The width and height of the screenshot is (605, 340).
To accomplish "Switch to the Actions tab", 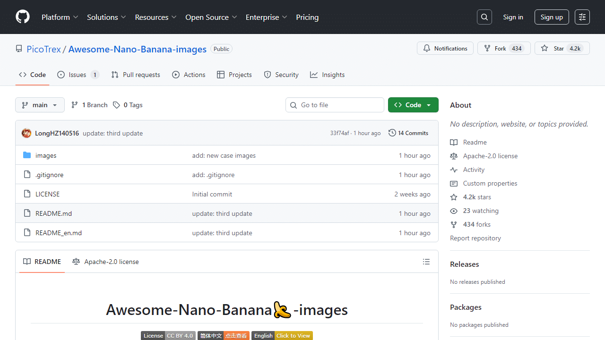I will 189,75.
